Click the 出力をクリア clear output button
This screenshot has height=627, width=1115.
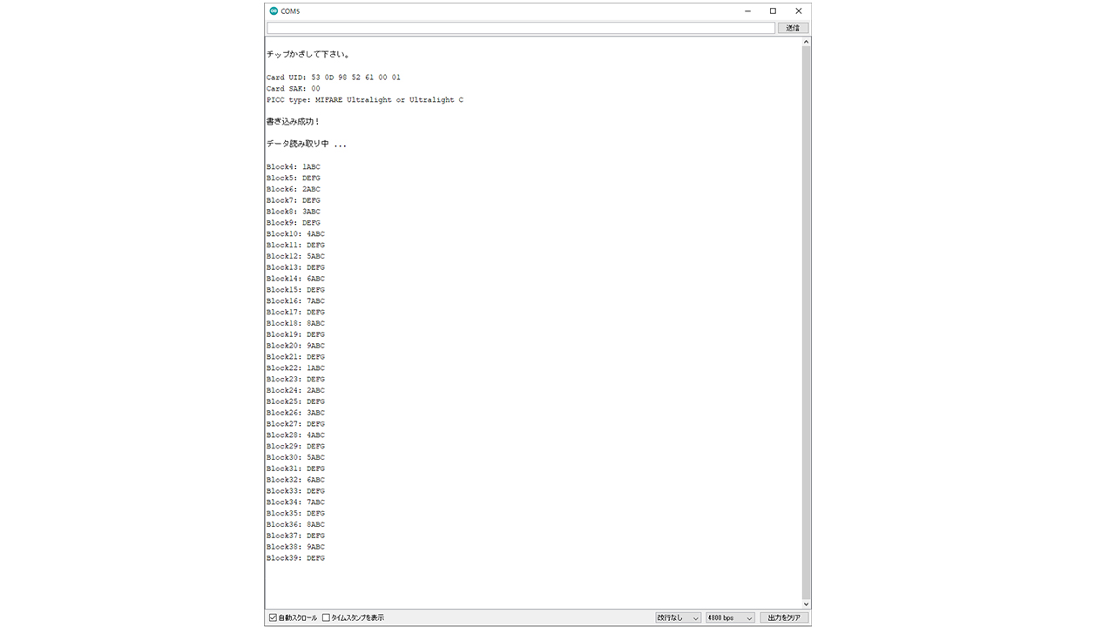(784, 617)
